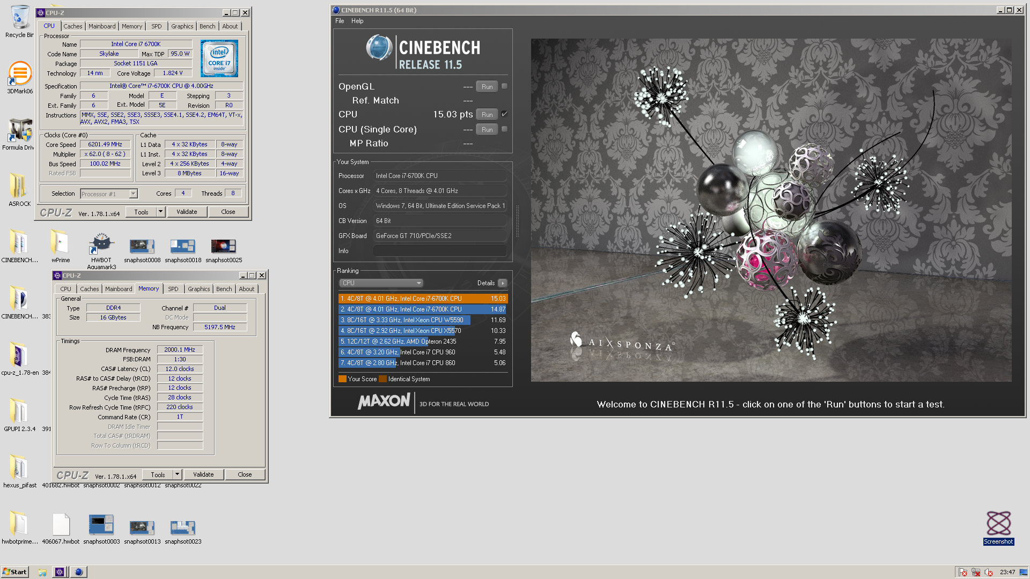Click the rendered Cinebench scene image
Viewport: 1030px width, 579px height.
tap(771, 210)
